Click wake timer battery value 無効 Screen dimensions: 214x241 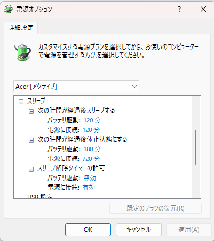click(x=90, y=178)
